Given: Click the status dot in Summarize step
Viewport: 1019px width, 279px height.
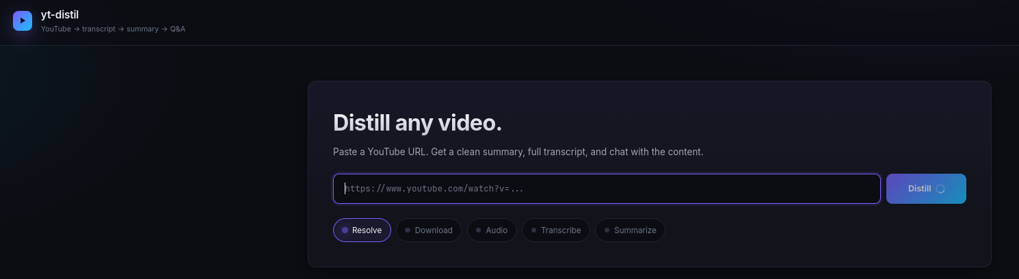Looking at the screenshot, I should pyautogui.click(x=607, y=230).
